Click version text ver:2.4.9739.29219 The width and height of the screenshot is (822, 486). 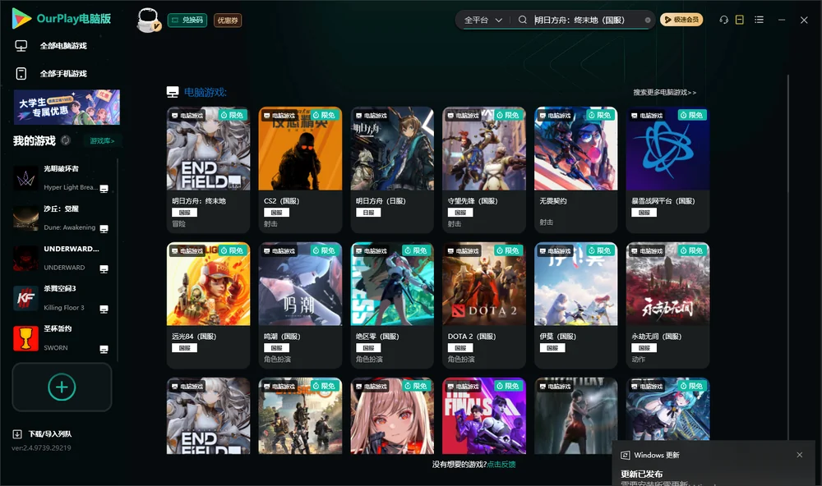coord(41,447)
